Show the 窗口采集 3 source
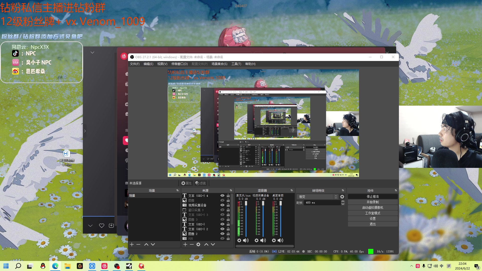The width and height of the screenshot is (482, 271). click(222, 210)
